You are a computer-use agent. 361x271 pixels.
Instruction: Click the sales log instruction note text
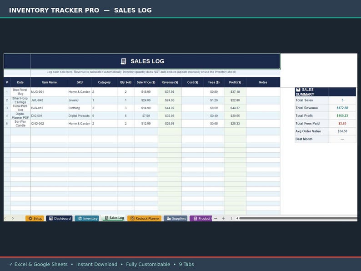coord(141,72)
